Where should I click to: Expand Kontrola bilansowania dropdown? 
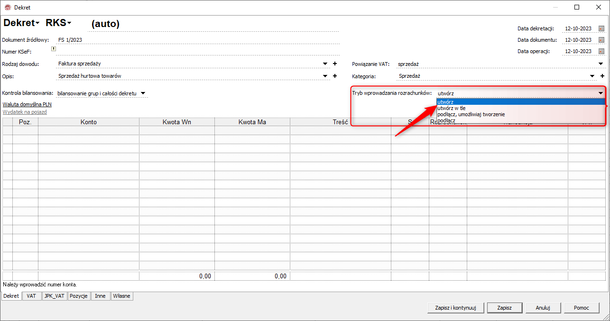143,93
